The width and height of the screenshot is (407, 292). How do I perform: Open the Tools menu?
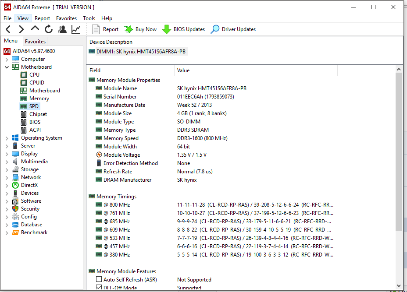click(89, 18)
